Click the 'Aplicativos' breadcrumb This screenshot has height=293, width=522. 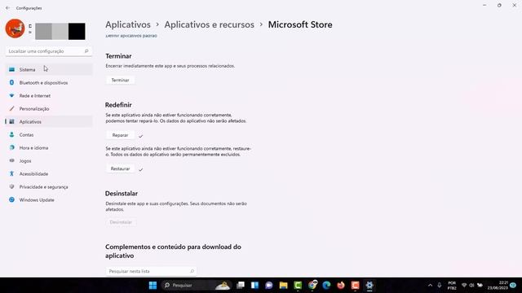pyautogui.click(x=128, y=24)
